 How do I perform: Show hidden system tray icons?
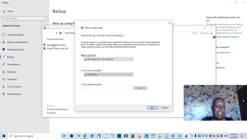192,136
